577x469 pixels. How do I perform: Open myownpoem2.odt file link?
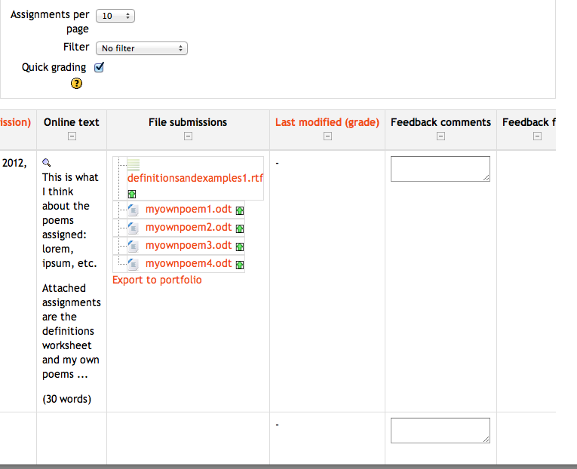[189, 227]
